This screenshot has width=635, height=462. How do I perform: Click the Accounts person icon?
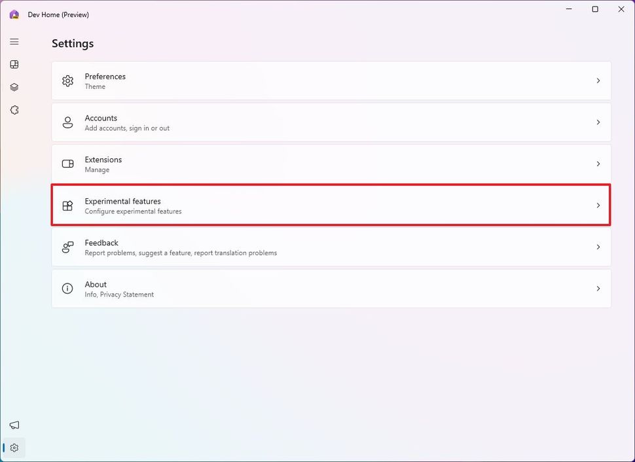tap(67, 122)
